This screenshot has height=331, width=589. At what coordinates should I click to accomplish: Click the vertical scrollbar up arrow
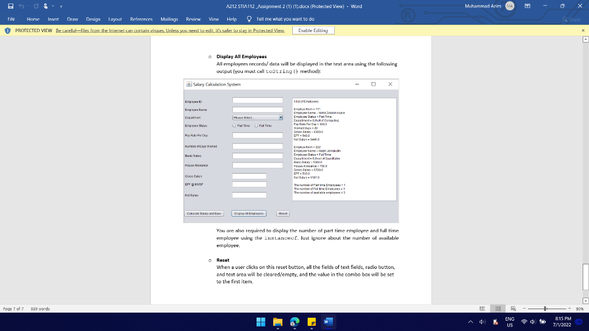point(586,40)
